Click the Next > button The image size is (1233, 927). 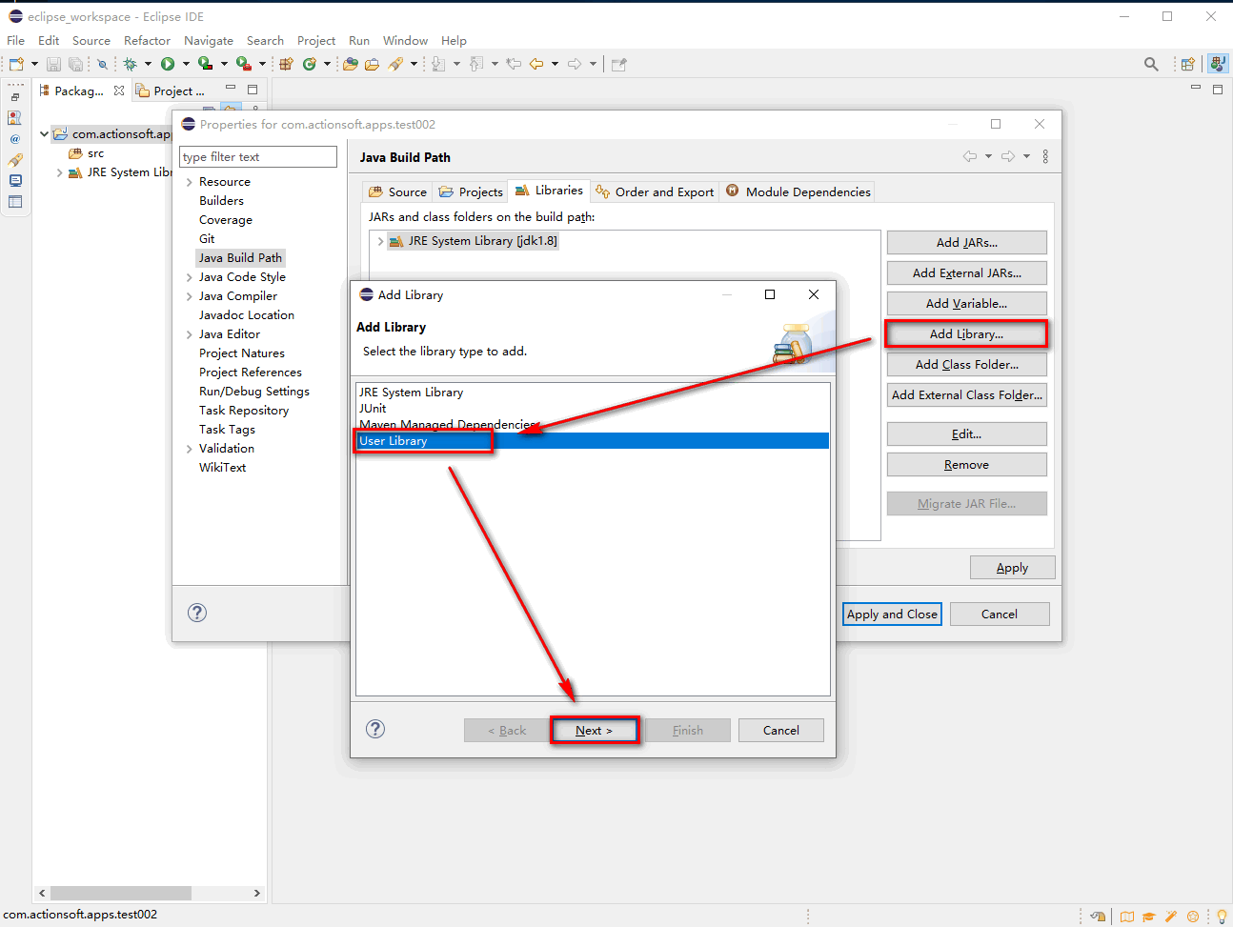(x=594, y=731)
